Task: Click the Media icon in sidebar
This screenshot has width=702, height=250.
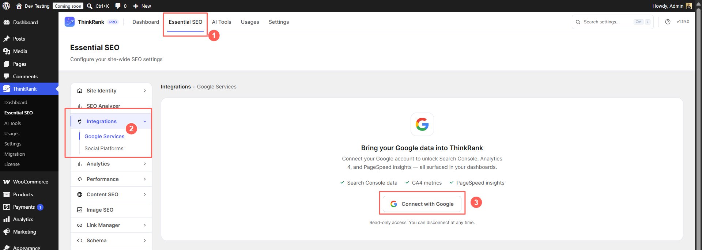Action: click(x=7, y=51)
